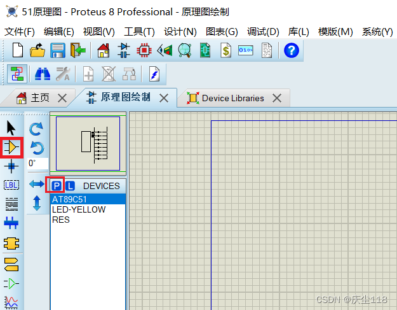Open project notes document icon

click(x=267, y=50)
